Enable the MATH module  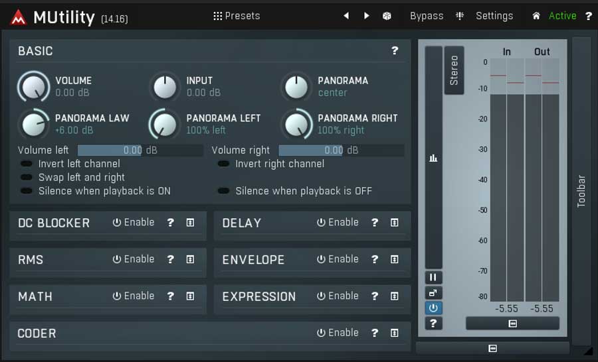[x=134, y=296]
